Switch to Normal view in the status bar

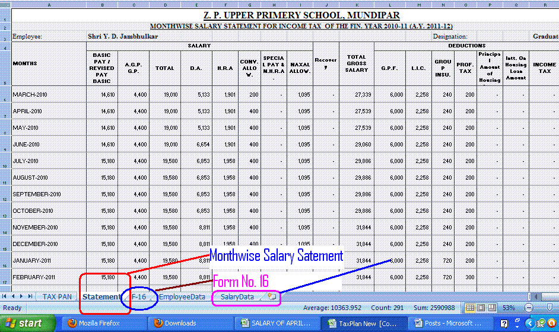pos(470,308)
